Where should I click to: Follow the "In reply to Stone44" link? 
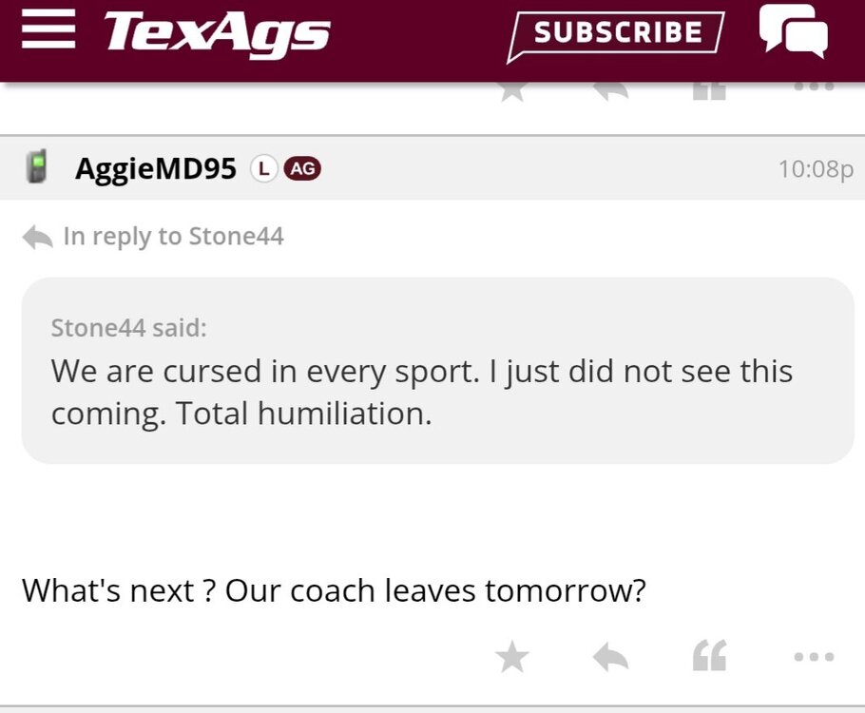(173, 237)
